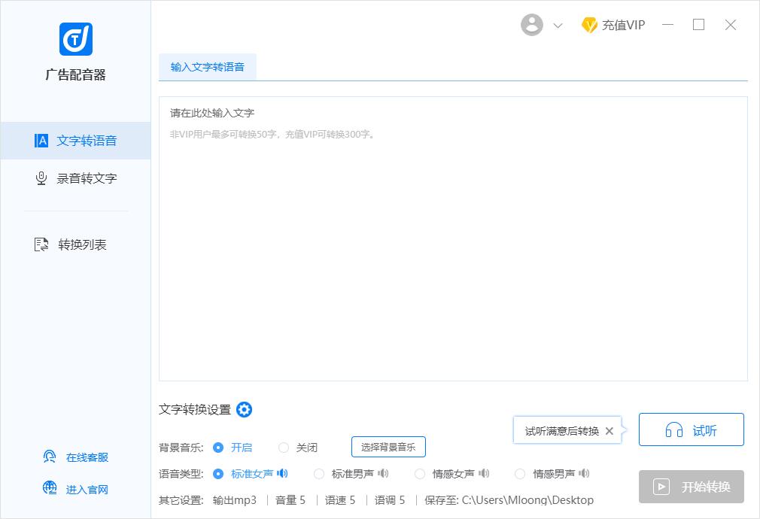Click the 开始转换 button
Image resolution: width=760 pixels, height=519 pixels.
click(x=691, y=487)
